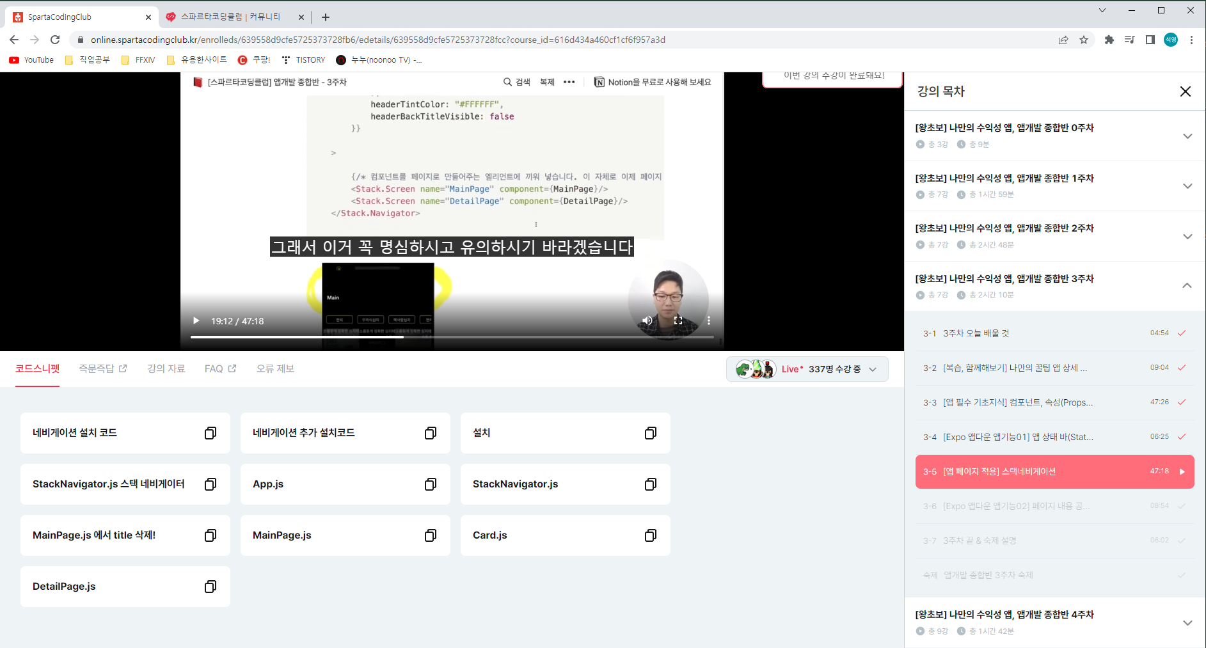This screenshot has height=648, width=1206.
Task: Copy the App.js snippet
Action: tap(431, 484)
